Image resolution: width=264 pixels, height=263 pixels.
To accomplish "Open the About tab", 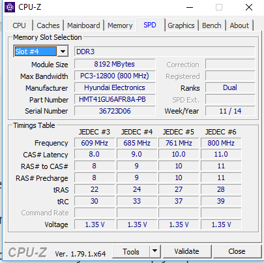I will coord(239,25).
